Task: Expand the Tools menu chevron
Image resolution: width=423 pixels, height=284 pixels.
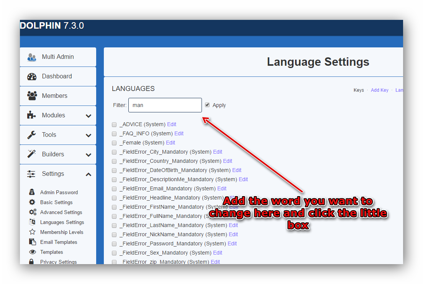Action: coord(89,135)
